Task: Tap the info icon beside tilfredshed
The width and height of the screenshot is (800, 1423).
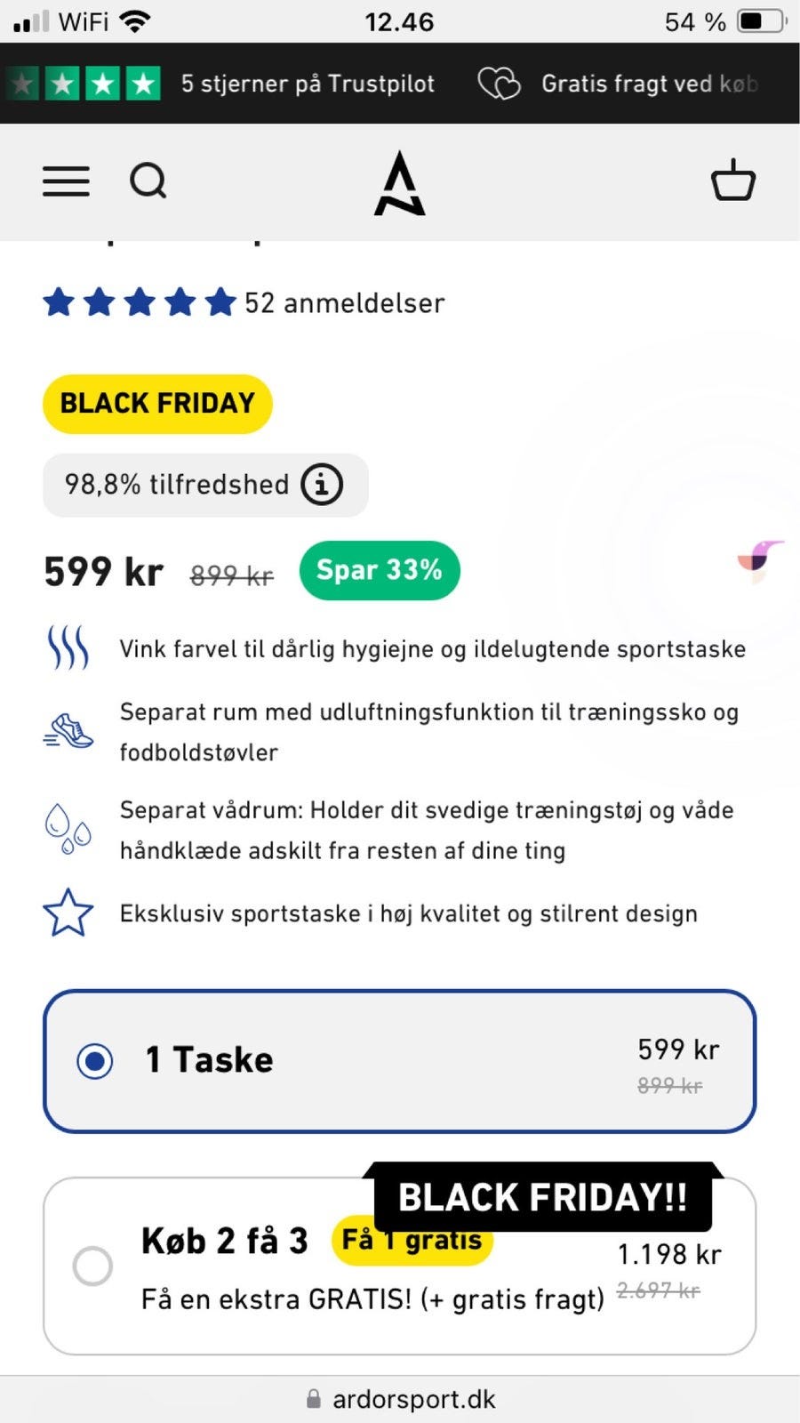Action: pyautogui.click(x=322, y=485)
